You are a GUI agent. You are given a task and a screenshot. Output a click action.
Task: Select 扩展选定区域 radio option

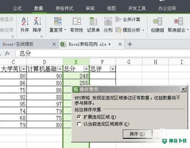pyautogui.click(x=79, y=117)
